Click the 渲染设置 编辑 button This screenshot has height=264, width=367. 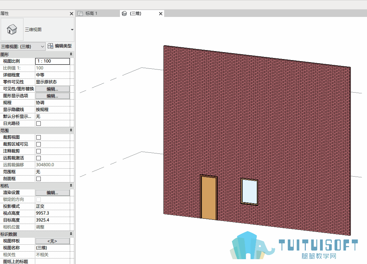tap(53, 192)
